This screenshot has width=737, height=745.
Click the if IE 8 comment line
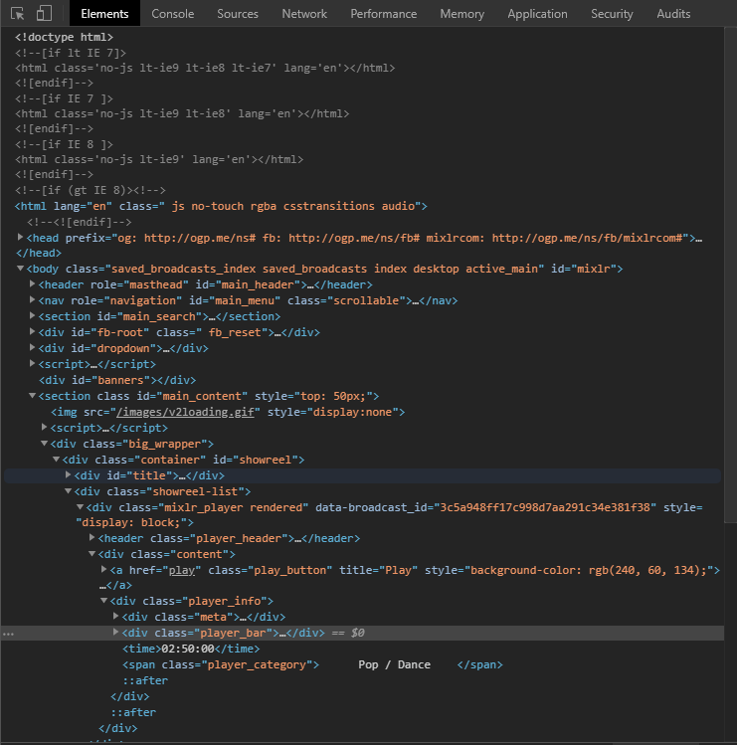tap(64, 144)
